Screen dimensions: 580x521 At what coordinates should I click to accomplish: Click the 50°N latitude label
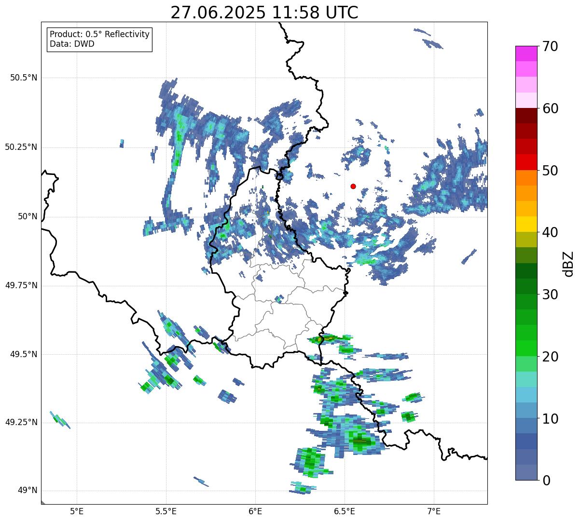28,216
